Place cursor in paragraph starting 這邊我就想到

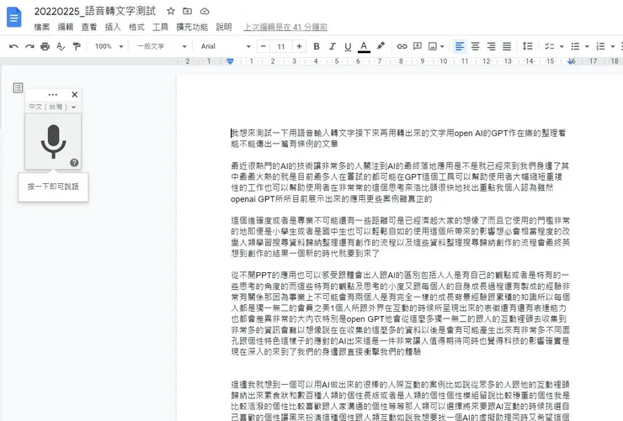tap(401, 400)
